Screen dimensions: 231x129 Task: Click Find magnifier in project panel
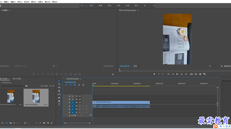(x=40, y=123)
